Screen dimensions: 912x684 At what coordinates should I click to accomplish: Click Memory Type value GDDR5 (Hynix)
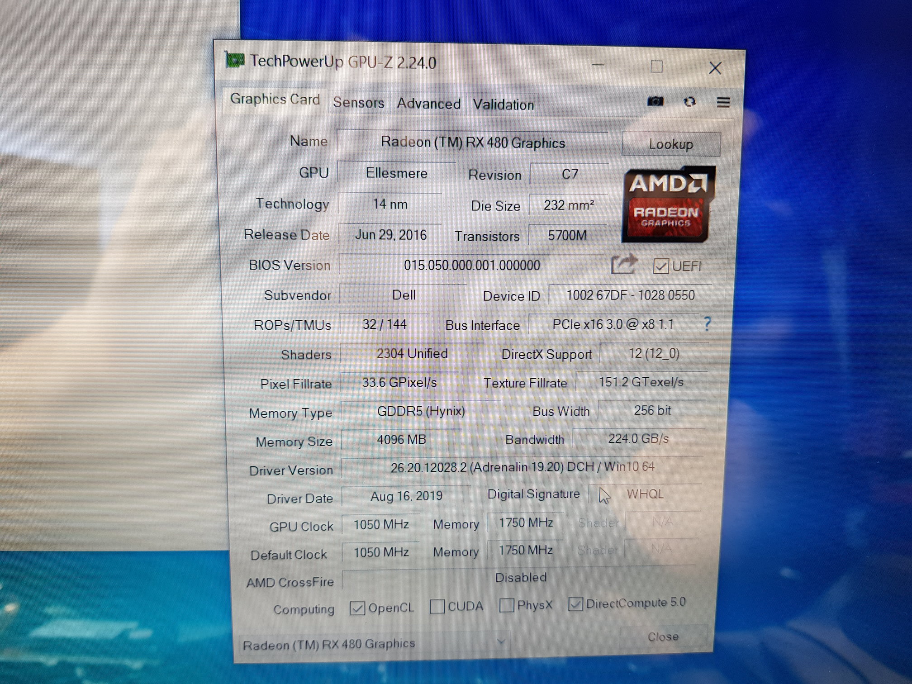(421, 411)
